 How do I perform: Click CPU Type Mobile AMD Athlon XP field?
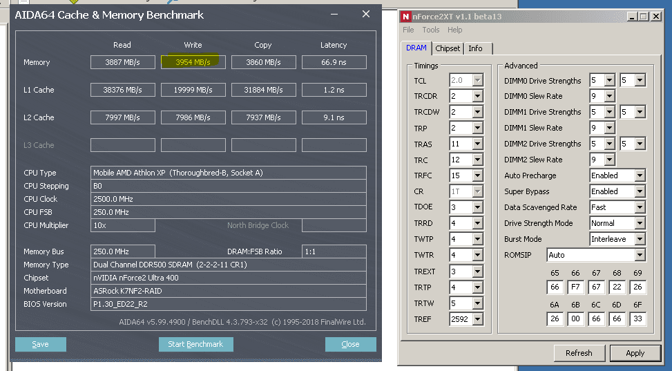[229, 173]
